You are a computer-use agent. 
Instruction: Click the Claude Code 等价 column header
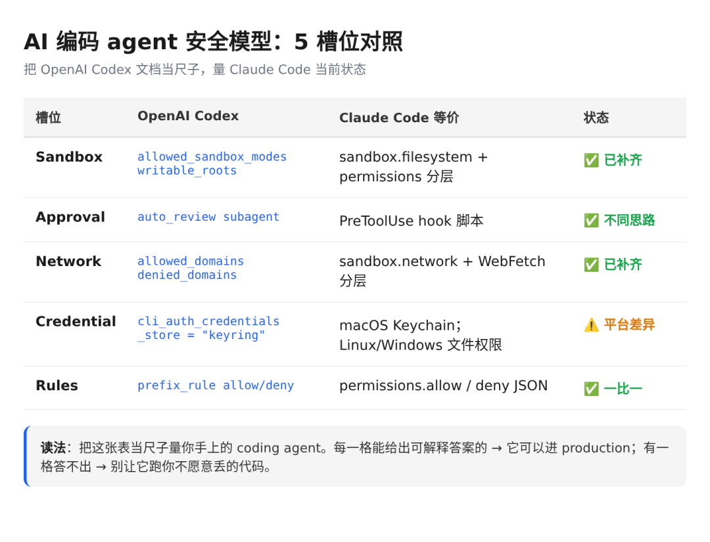[399, 118]
